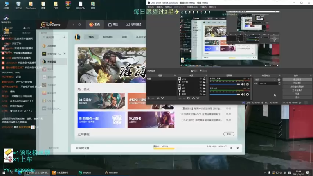Add an application next to WeGame search
Screen dimensions: 313x176
click(x=64, y=37)
